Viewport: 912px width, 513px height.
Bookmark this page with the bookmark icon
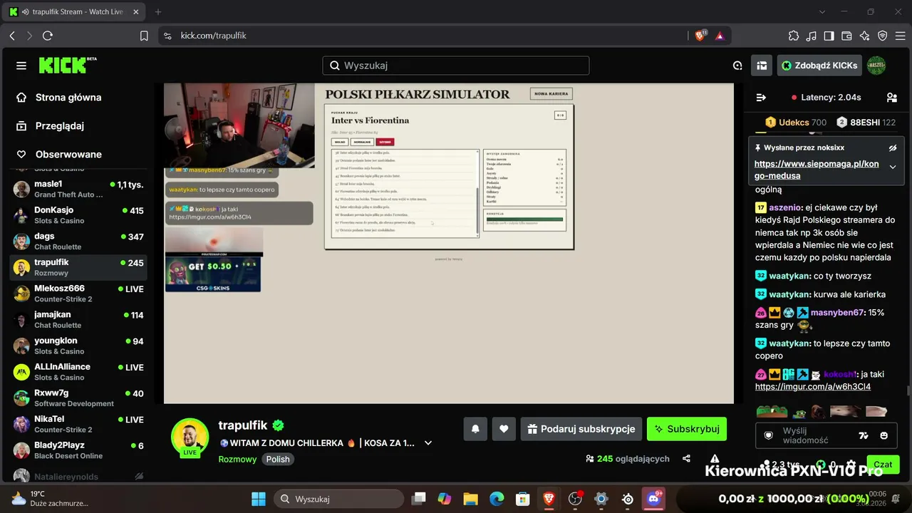pyautogui.click(x=144, y=36)
